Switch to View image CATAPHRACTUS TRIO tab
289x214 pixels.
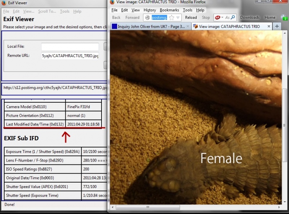pyautogui.click(x=232, y=26)
